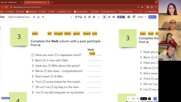The image size is (181, 102).
Task: Open the B2 Mn/Wd 13:00 bookmark
Action: click(126, 12)
